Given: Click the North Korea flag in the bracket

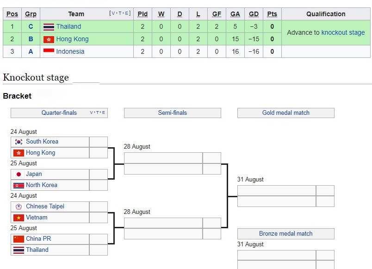Looking at the screenshot, I should click(x=19, y=185).
